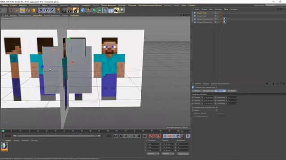The image size is (286, 160).
Task: Toggle layer dot of the first cube
Action: click(x=215, y=13)
